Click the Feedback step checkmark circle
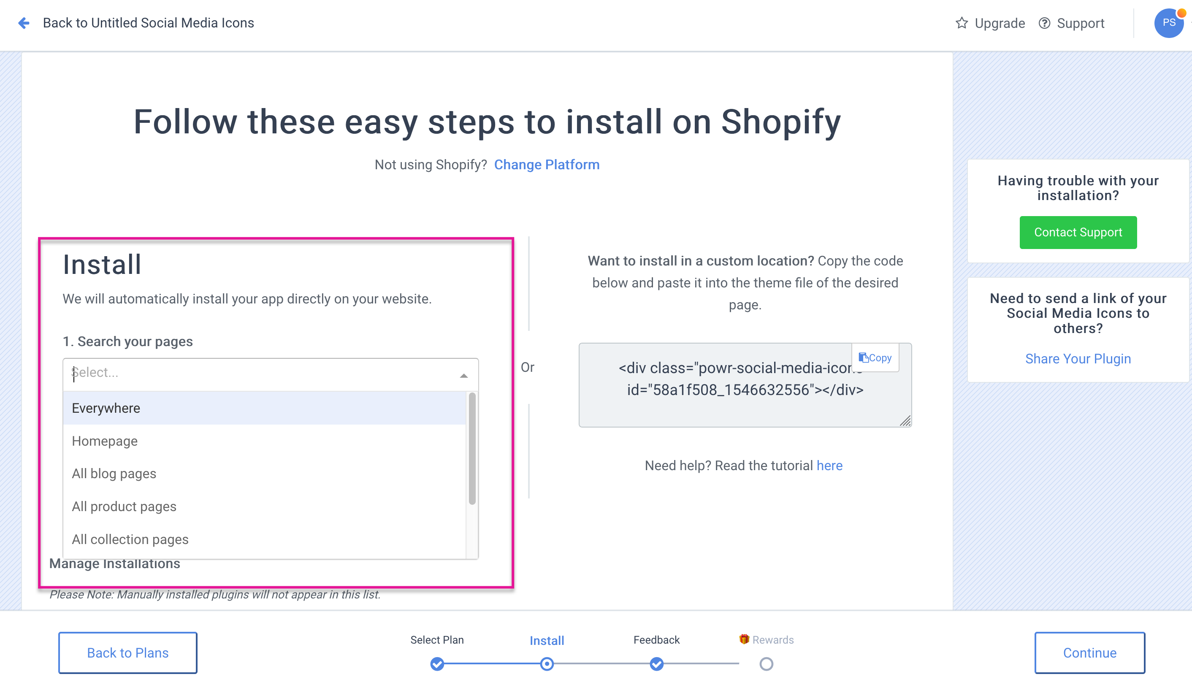Image resolution: width=1192 pixels, height=693 pixels. 656,664
